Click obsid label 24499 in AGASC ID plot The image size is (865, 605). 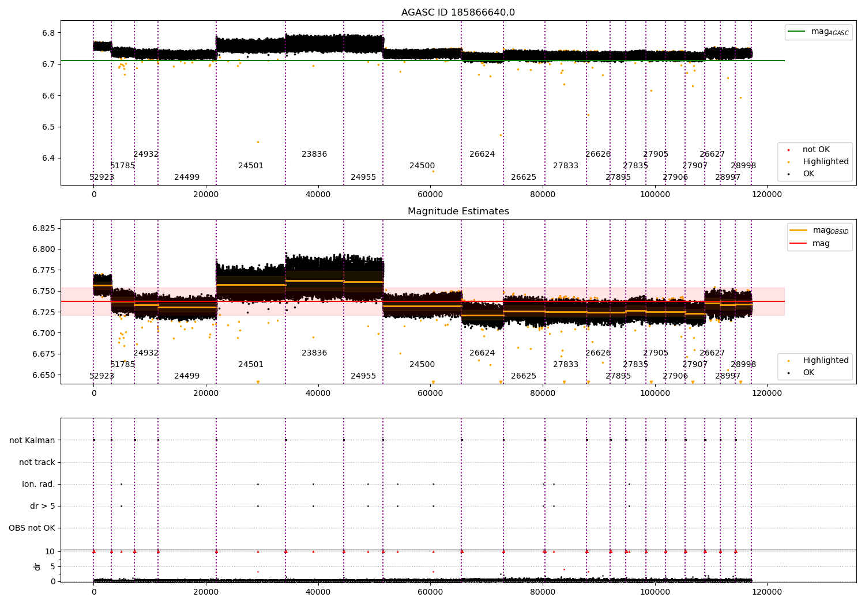[187, 177]
